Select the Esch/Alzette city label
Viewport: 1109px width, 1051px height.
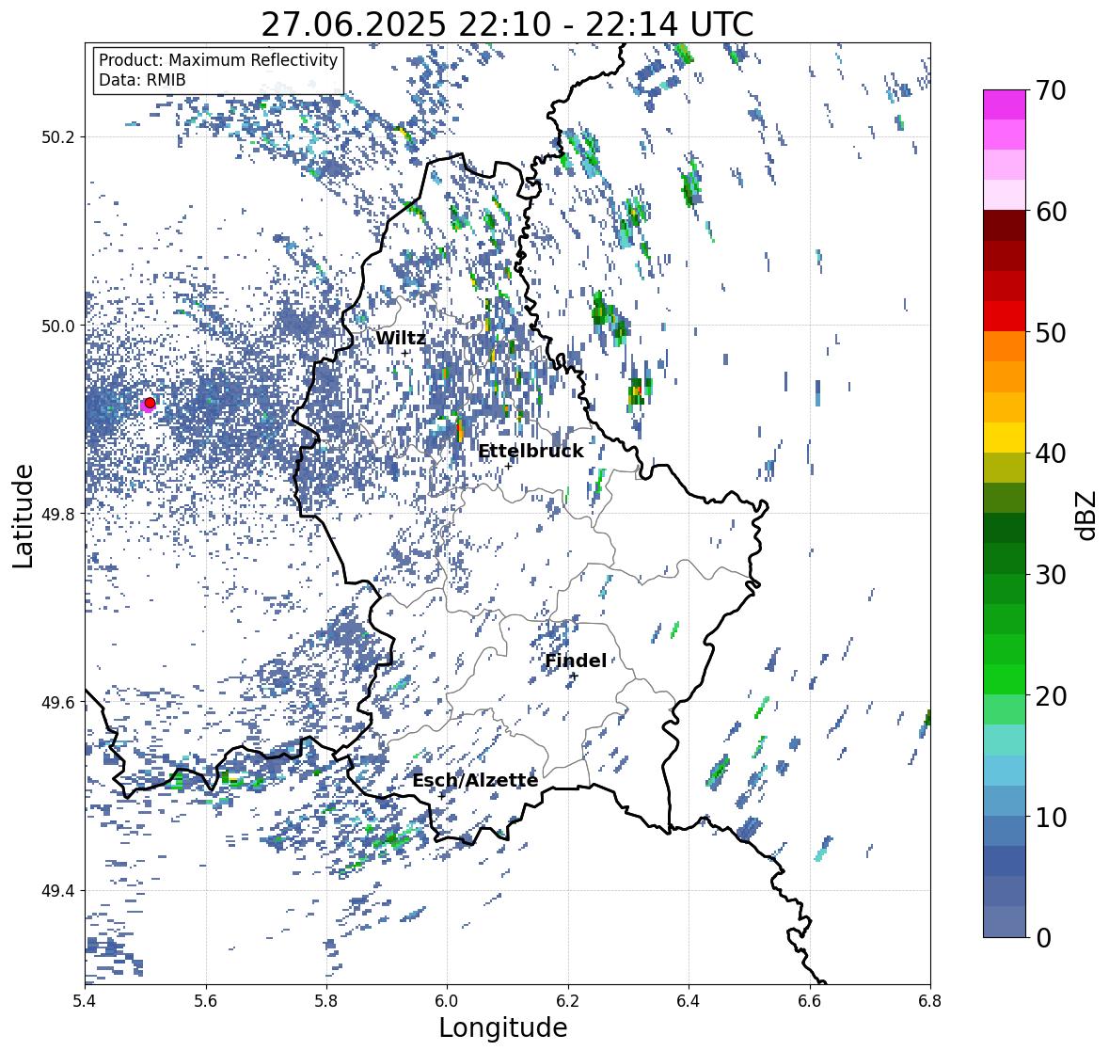coord(475,780)
